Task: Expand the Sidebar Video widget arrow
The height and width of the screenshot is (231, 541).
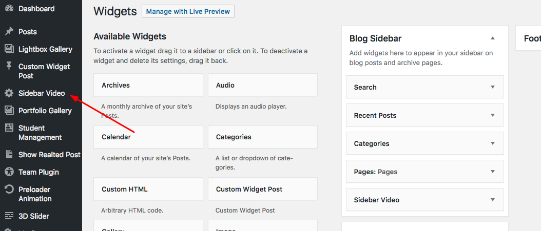Action: pyautogui.click(x=493, y=200)
